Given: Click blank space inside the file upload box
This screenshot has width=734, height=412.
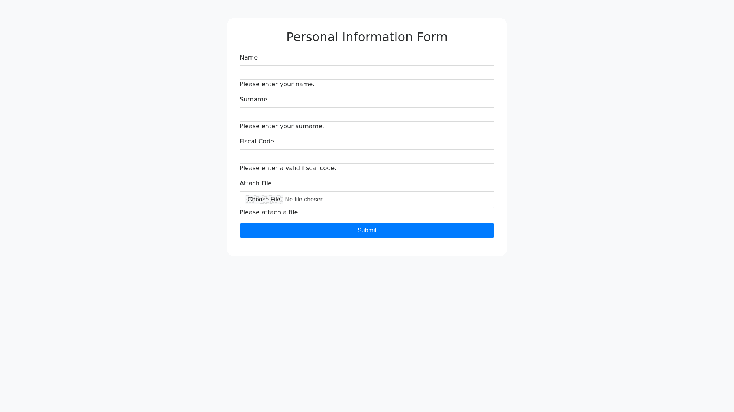Looking at the screenshot, I should click(413, 200).
